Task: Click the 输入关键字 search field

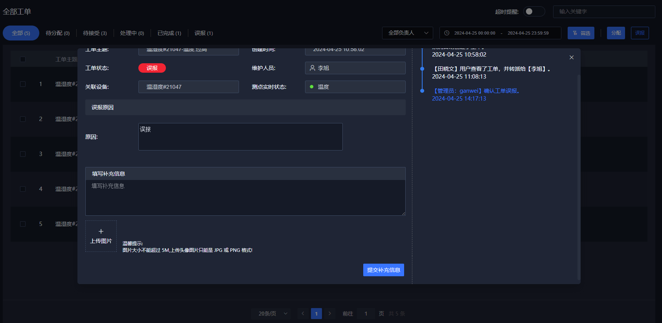Action: tap(603, 11)
